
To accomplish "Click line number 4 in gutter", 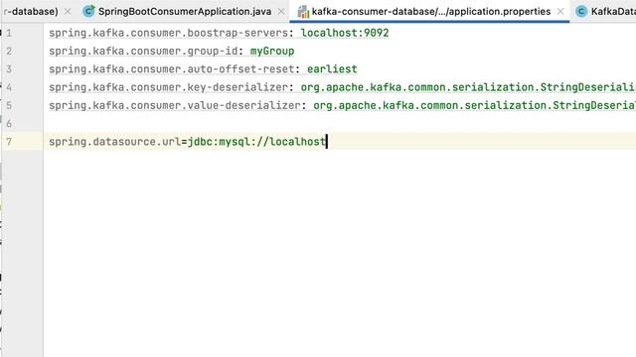I will [x=9, y=87].
